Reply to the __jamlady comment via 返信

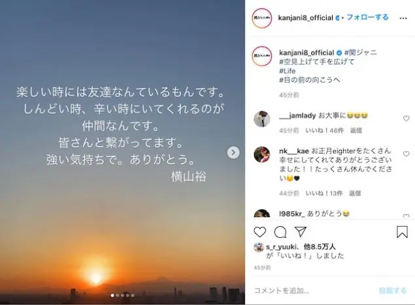pos(356,130)
